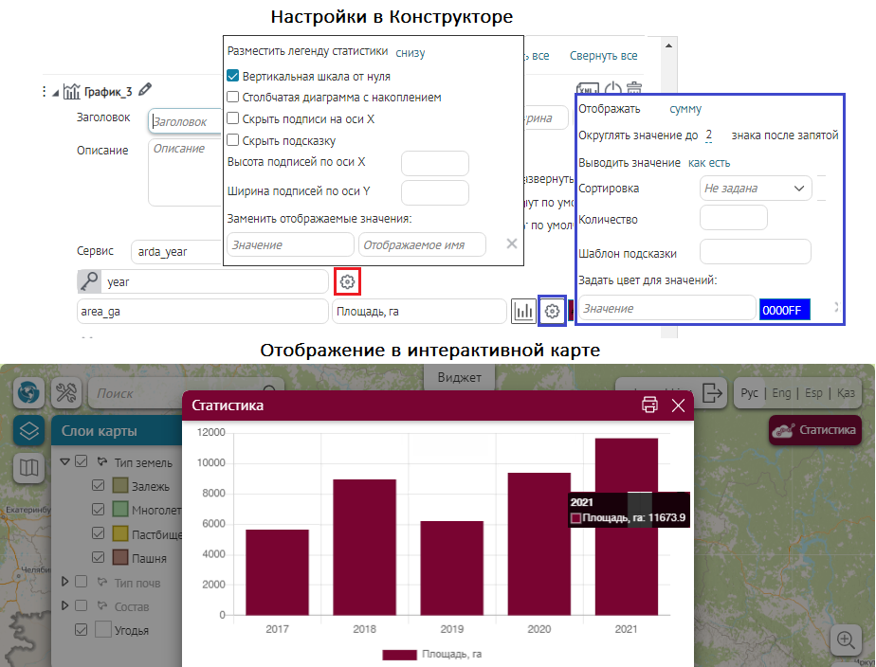This screenshot has height=667, width=876.
Task: Click the map layers stack icon
Action: (x=29, y=431)
